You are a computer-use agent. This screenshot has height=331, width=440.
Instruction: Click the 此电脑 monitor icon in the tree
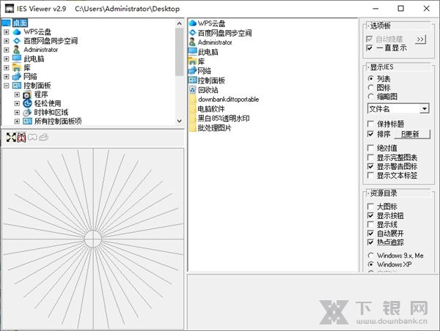click(x=17, y=59)
